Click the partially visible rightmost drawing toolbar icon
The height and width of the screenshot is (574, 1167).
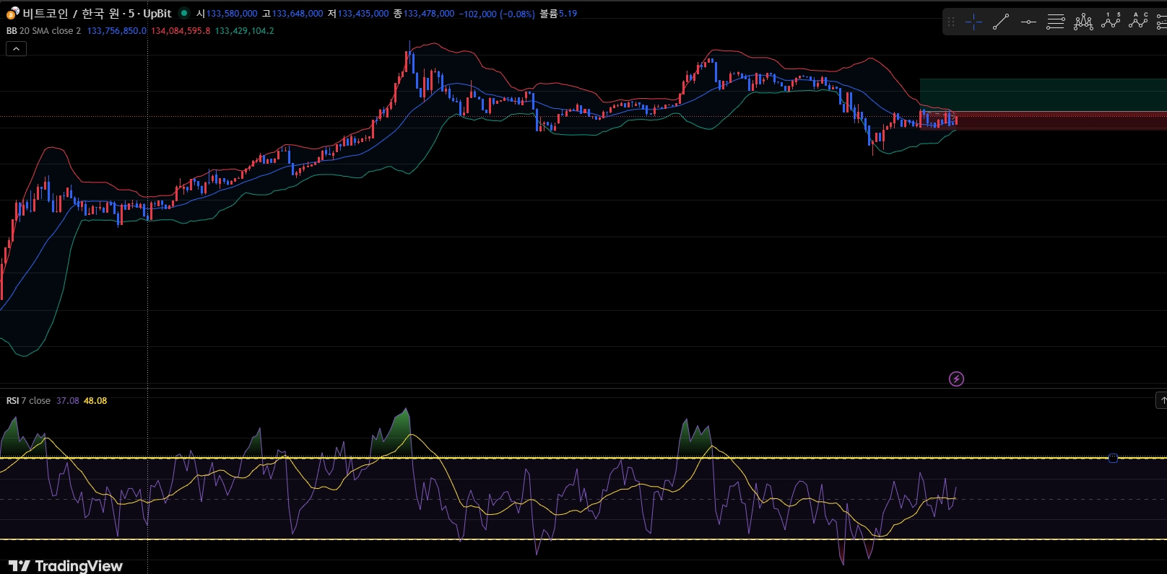1161,22
